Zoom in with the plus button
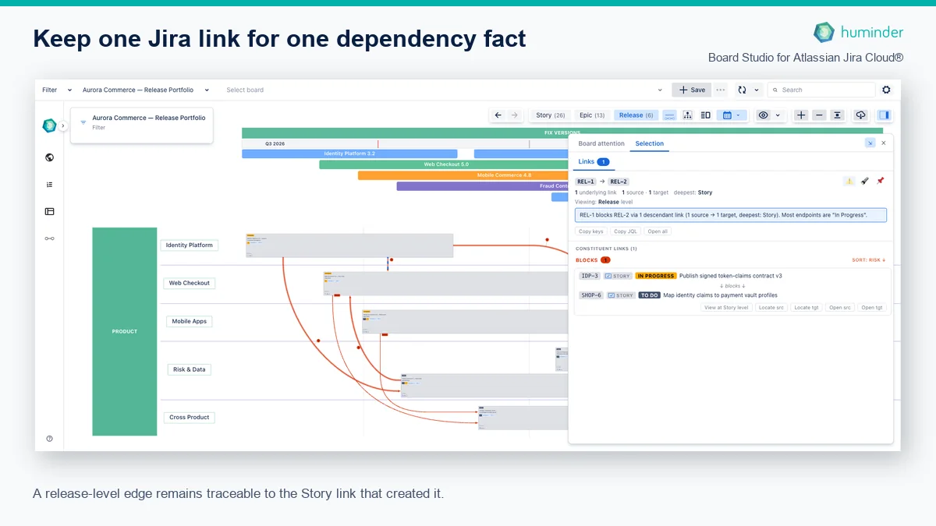 [x=801, y=115]
